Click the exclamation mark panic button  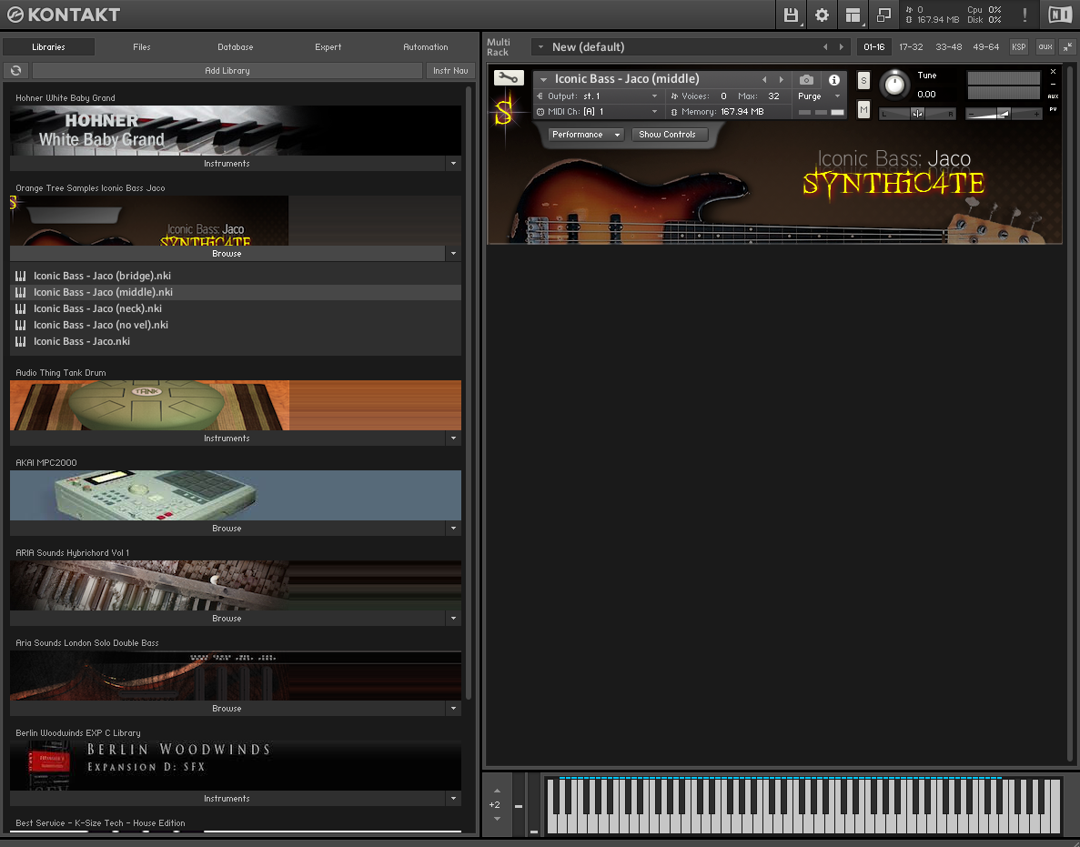1024,15
